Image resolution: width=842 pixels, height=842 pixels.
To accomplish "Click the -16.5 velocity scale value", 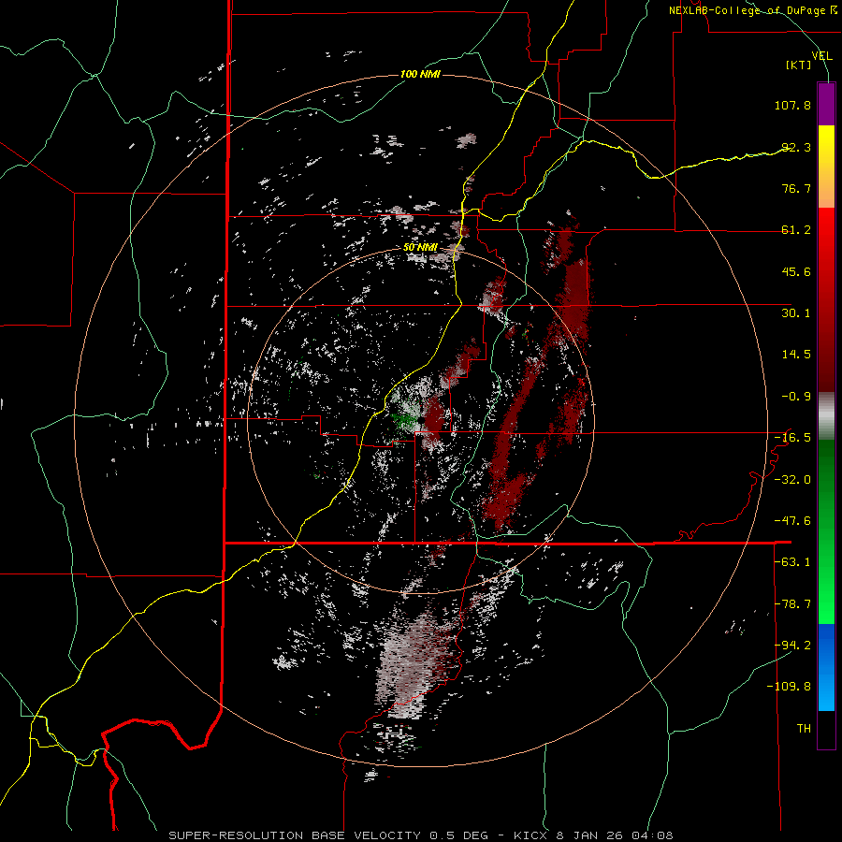I will coord(792,438).
